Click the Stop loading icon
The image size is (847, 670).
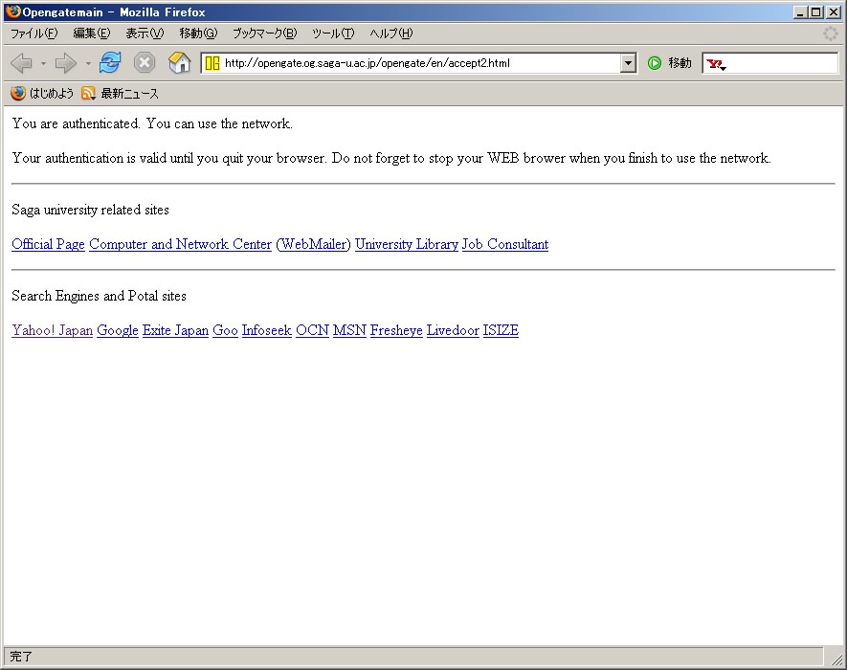145,62
